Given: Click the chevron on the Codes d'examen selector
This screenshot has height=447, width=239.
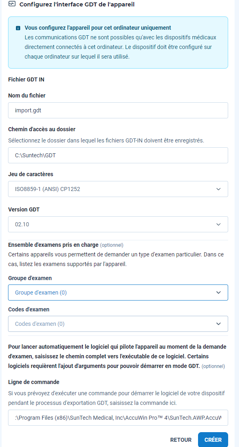Looking at the screenshot, I should [219, 323].
